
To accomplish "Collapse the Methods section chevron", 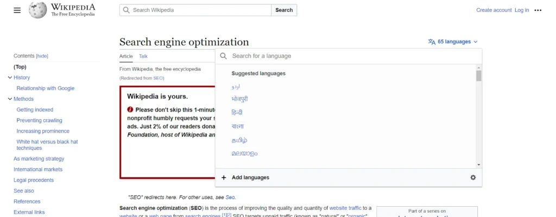I will point(10,99).
